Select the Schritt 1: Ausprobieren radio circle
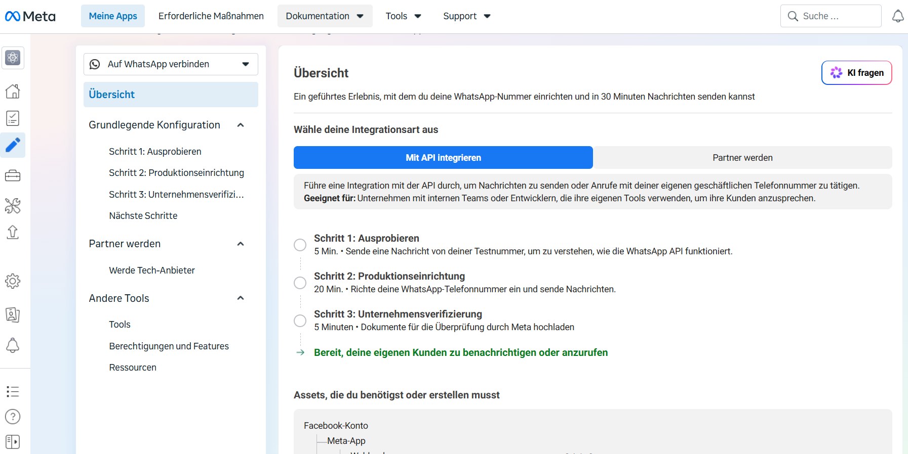 click(300, 245)
